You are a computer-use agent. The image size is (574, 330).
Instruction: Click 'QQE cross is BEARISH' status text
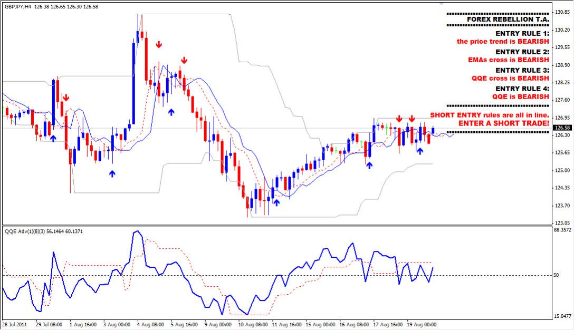click(510, 79)
